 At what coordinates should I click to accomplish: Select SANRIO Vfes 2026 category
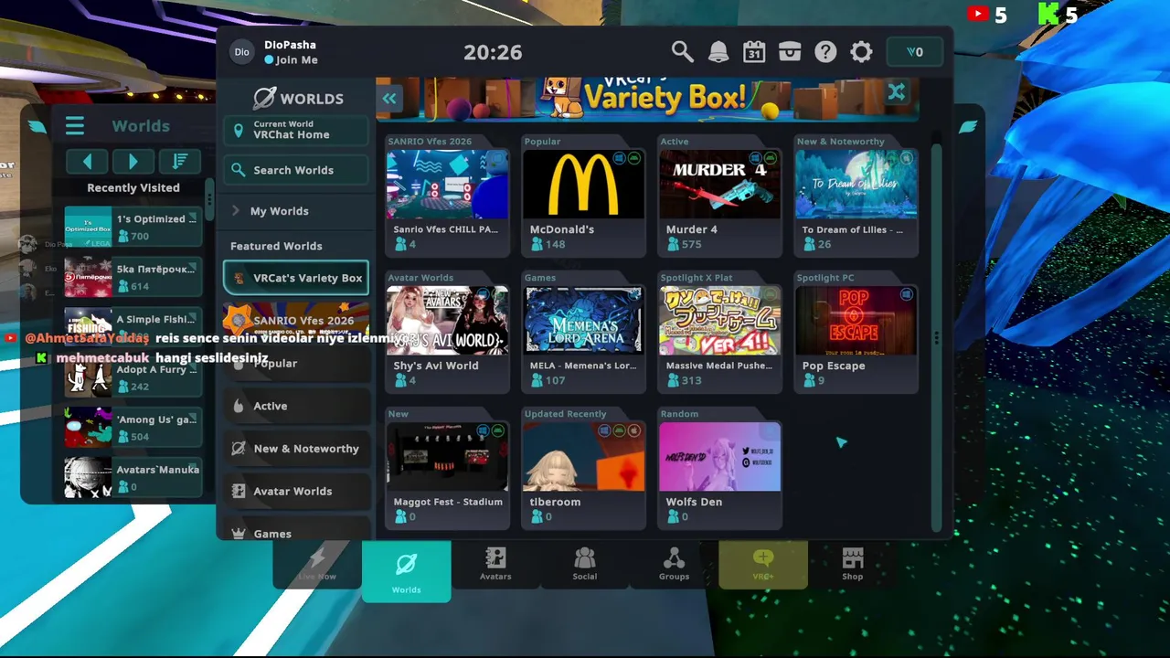[x=296, y=321]
